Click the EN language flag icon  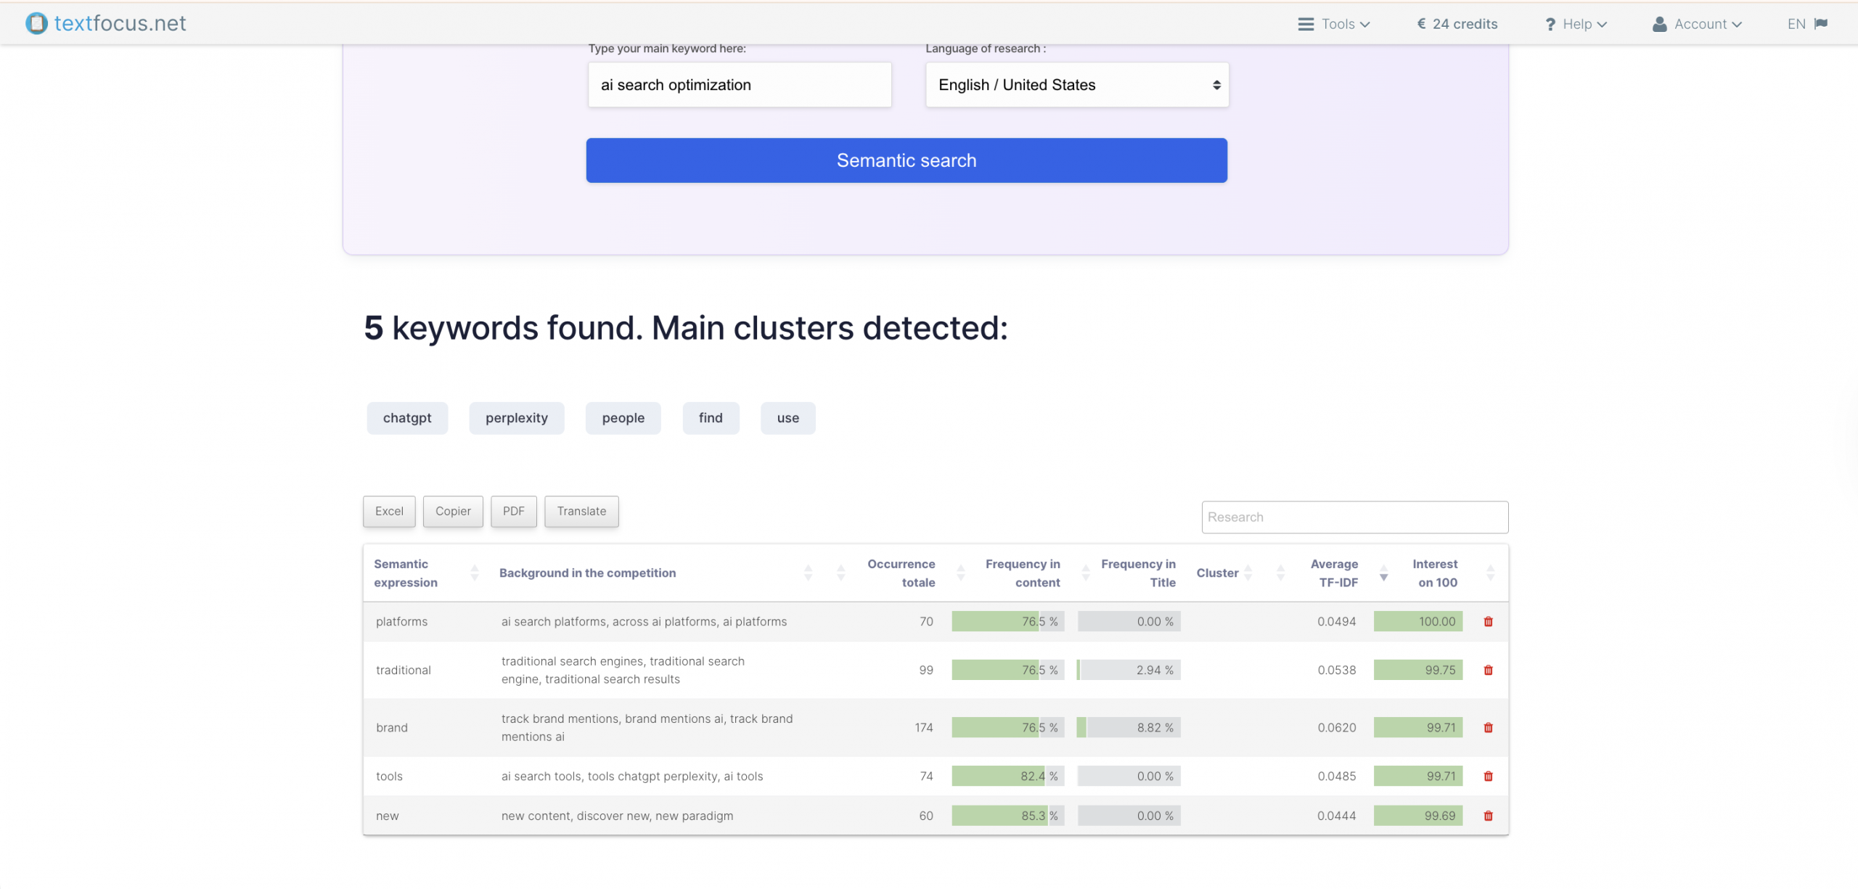tap(1821, 24)
